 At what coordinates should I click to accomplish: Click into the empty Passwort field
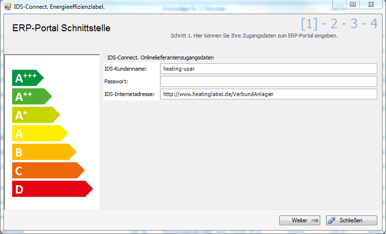point(269,81)
